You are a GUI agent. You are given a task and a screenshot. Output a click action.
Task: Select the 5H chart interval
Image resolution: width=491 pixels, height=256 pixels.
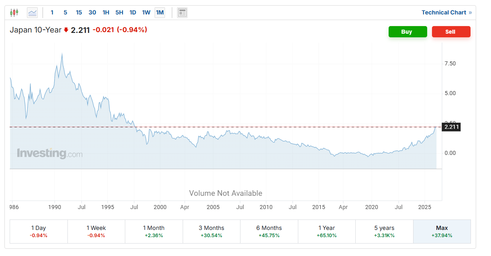(119, 12)
